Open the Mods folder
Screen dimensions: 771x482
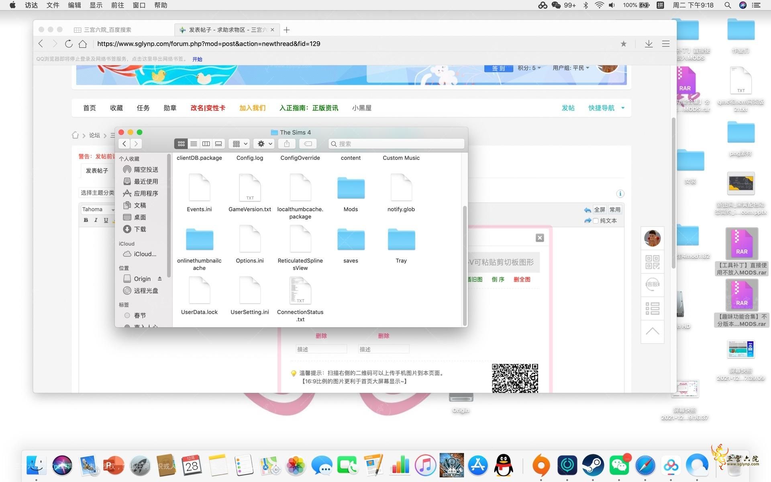click(351, 188)
